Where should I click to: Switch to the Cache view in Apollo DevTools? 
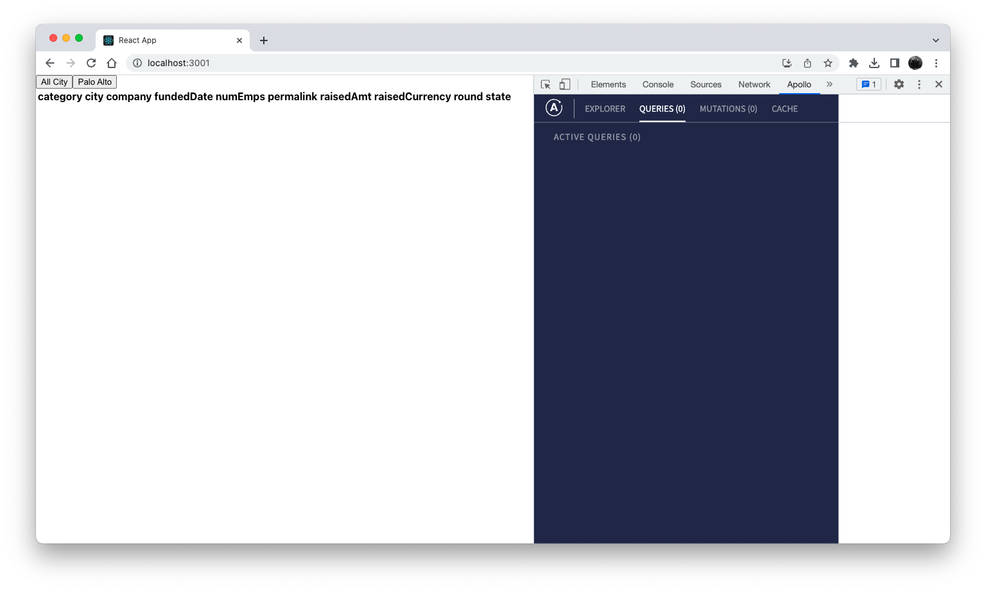pos(784,109)
